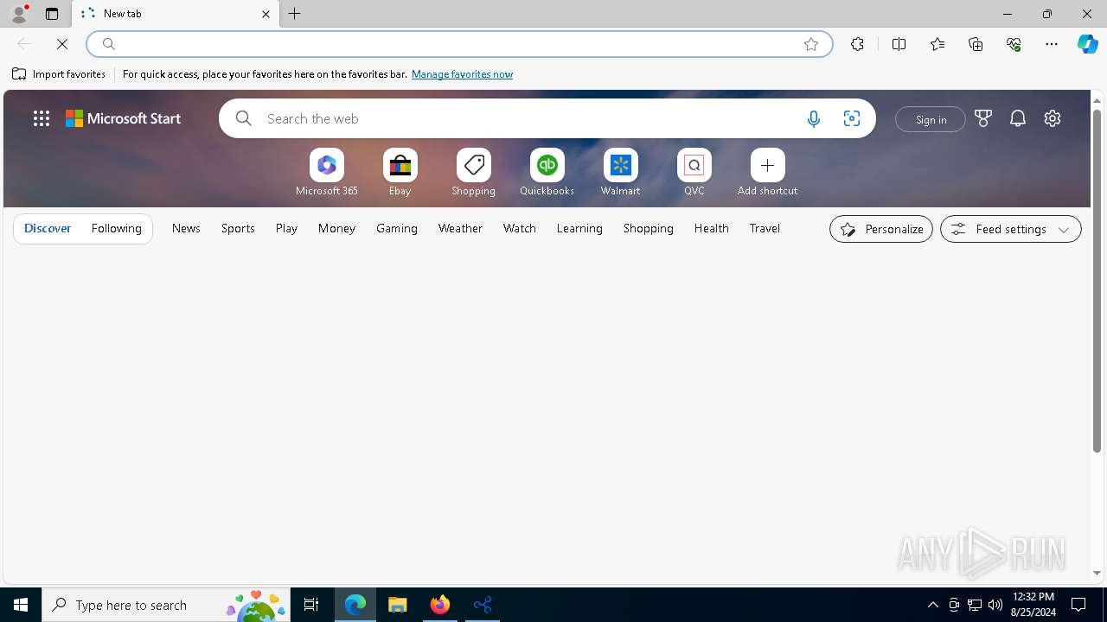Viewport: 1107px width, 622px height.
Task: Add this page to favorites star
Action: (x=811, y=44)
